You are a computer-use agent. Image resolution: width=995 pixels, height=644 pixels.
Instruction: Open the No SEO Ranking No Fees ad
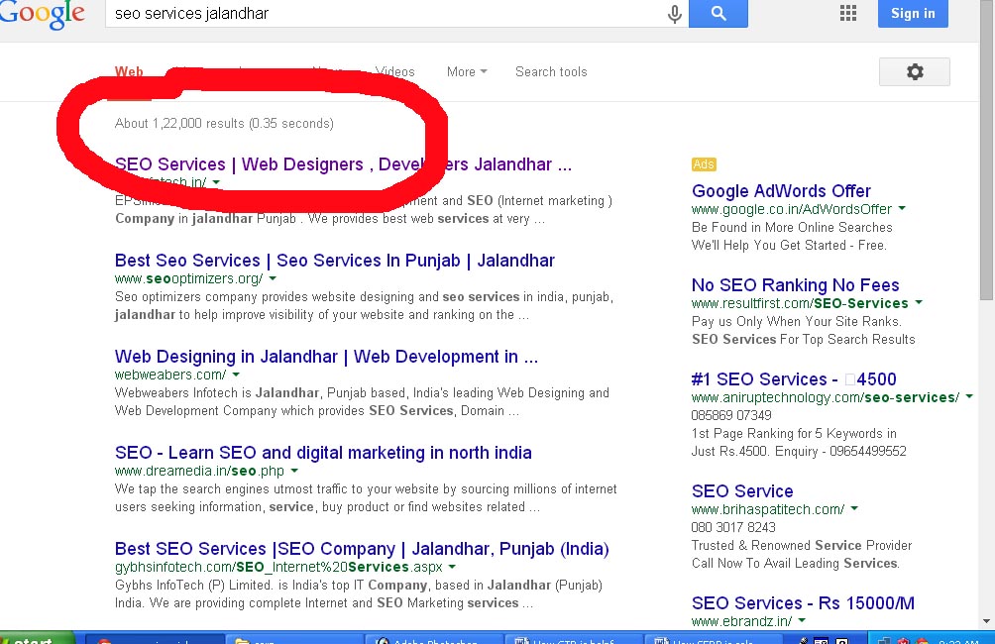click(795, 285)
